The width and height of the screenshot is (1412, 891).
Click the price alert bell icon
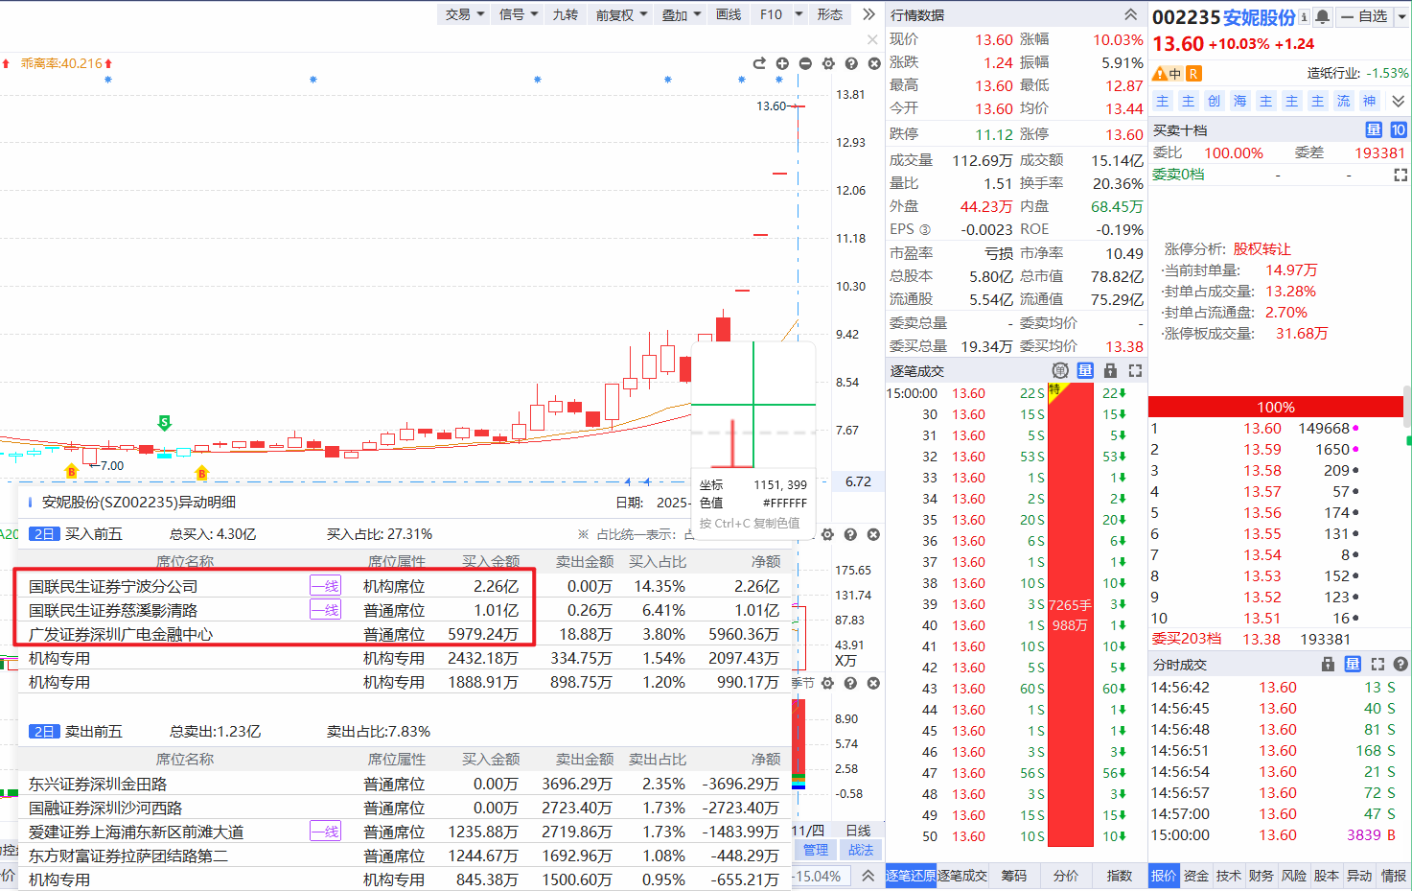click(x=1323, y=17)
